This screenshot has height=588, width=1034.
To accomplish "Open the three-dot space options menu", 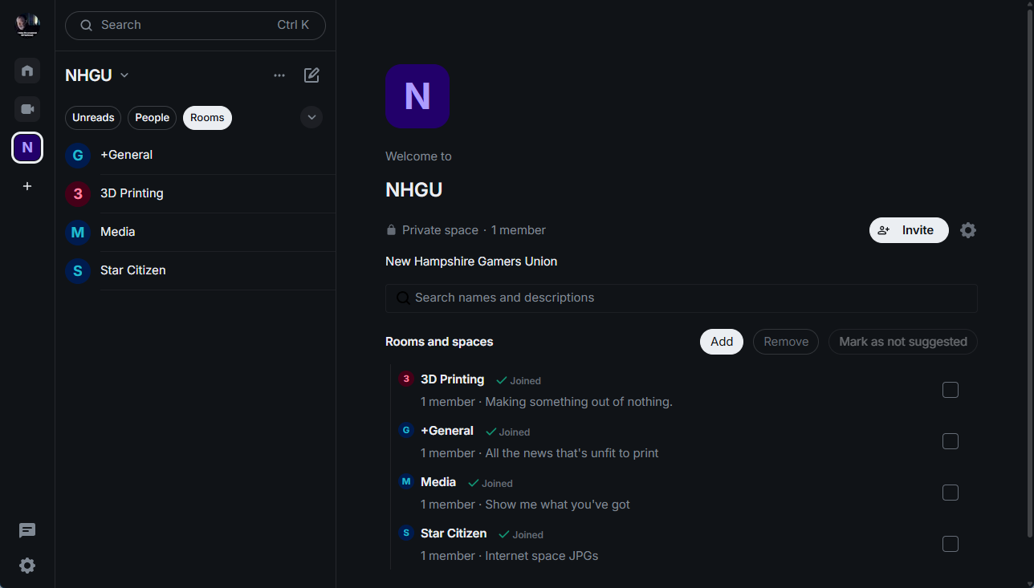I will (279, 75).
